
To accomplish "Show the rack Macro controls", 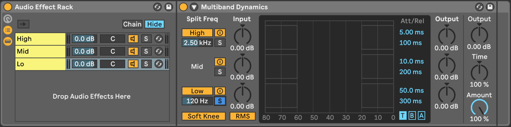I will 8,19.
